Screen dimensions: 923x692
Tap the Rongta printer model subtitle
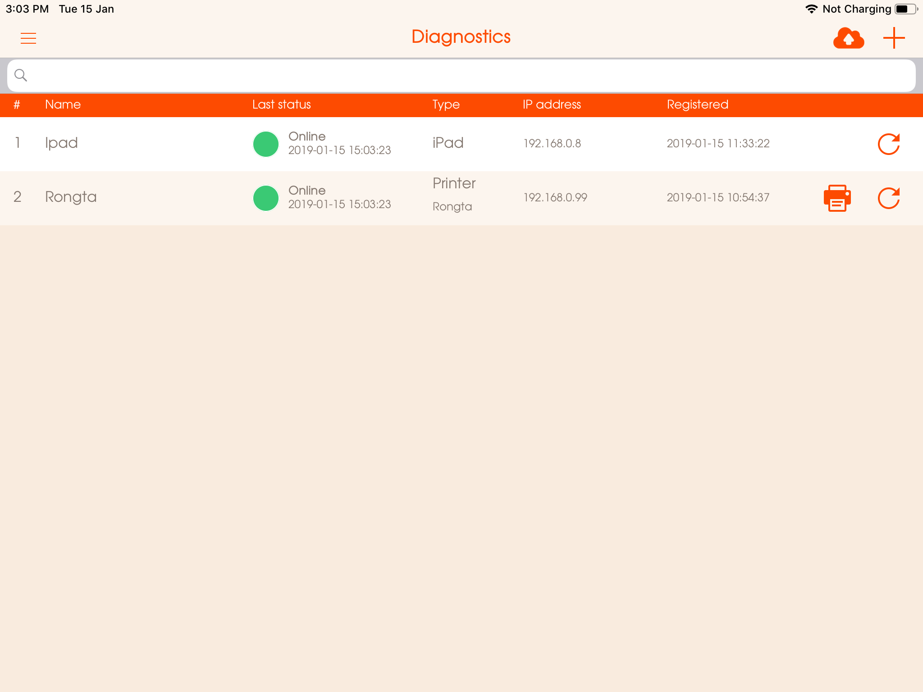click(452, 207)
